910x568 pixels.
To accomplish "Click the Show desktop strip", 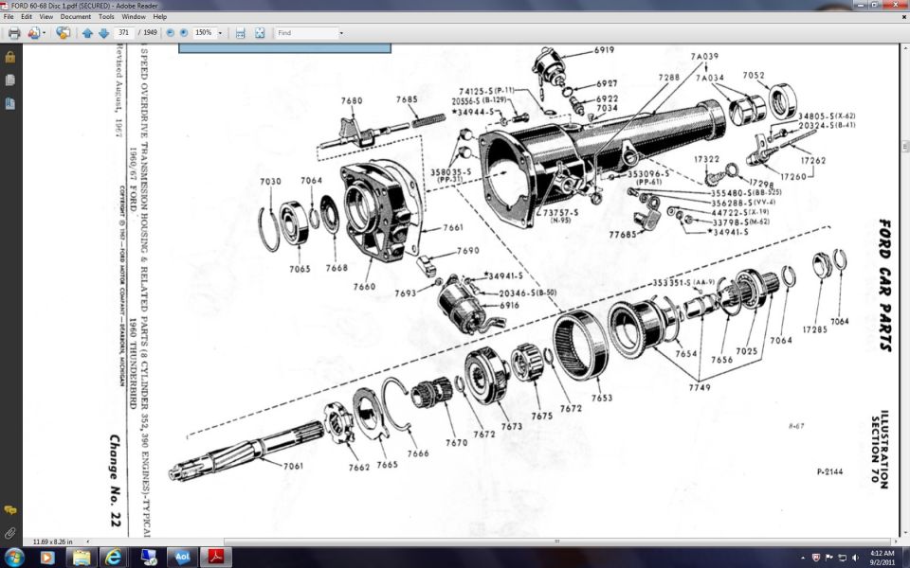I will [x=906, y=558].
